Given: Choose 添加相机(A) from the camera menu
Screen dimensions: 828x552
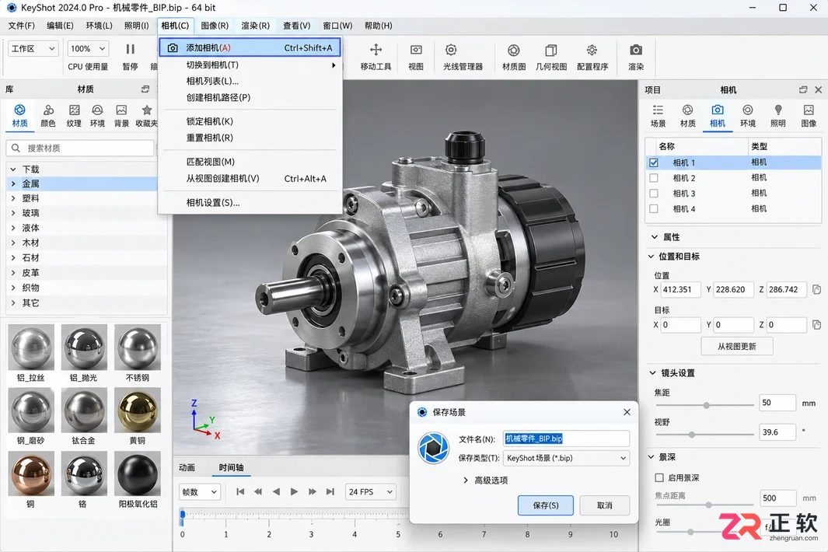Looking at the screenshot, I should tap(250, 47).
